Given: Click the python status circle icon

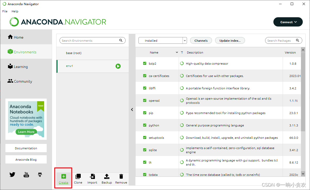Looking at the screenshot, I should point(182,125).
